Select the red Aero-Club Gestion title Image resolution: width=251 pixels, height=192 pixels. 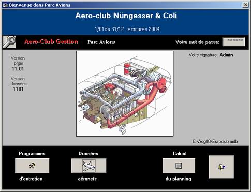51,42
